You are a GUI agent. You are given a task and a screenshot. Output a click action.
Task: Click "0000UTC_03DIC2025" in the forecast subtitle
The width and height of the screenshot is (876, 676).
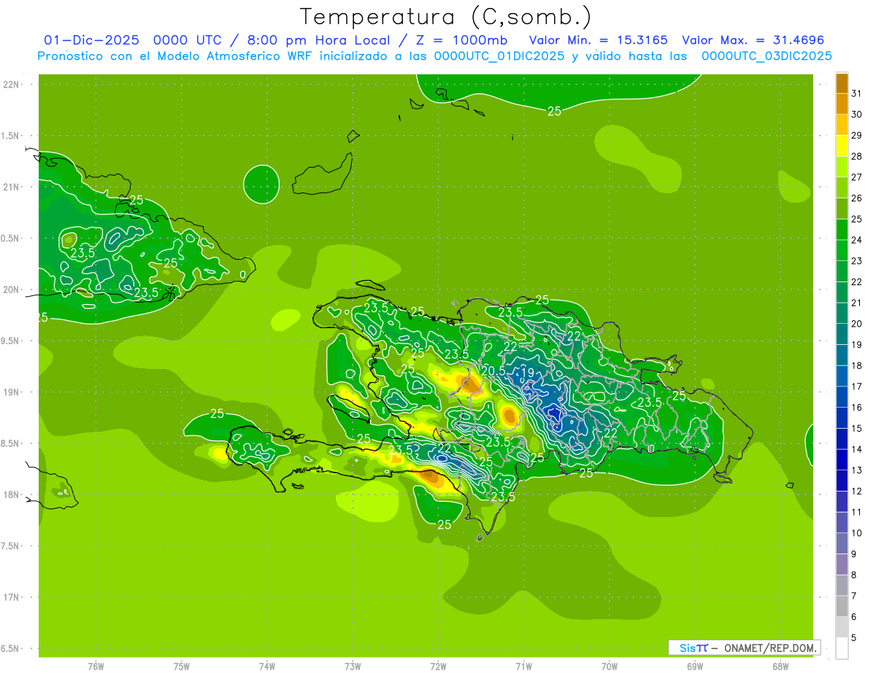pyautogui.click(x=766, y=56)
